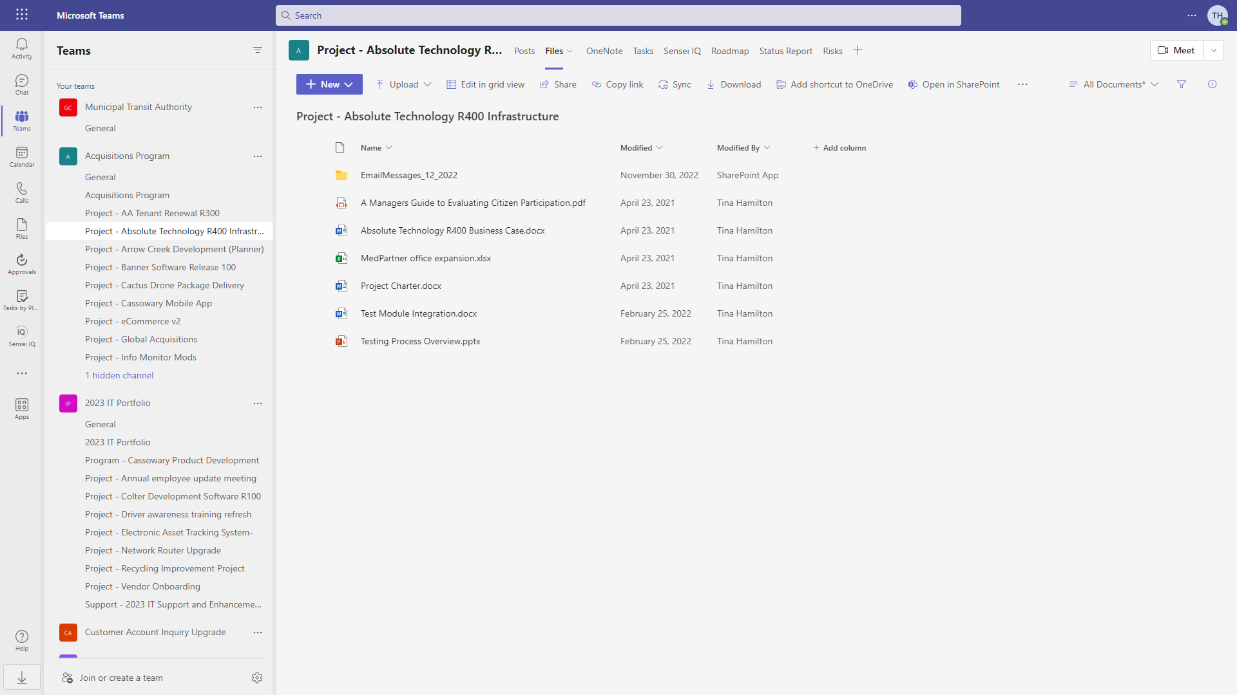
Task: Open manage teams gear icon
Action: point(257,678)
